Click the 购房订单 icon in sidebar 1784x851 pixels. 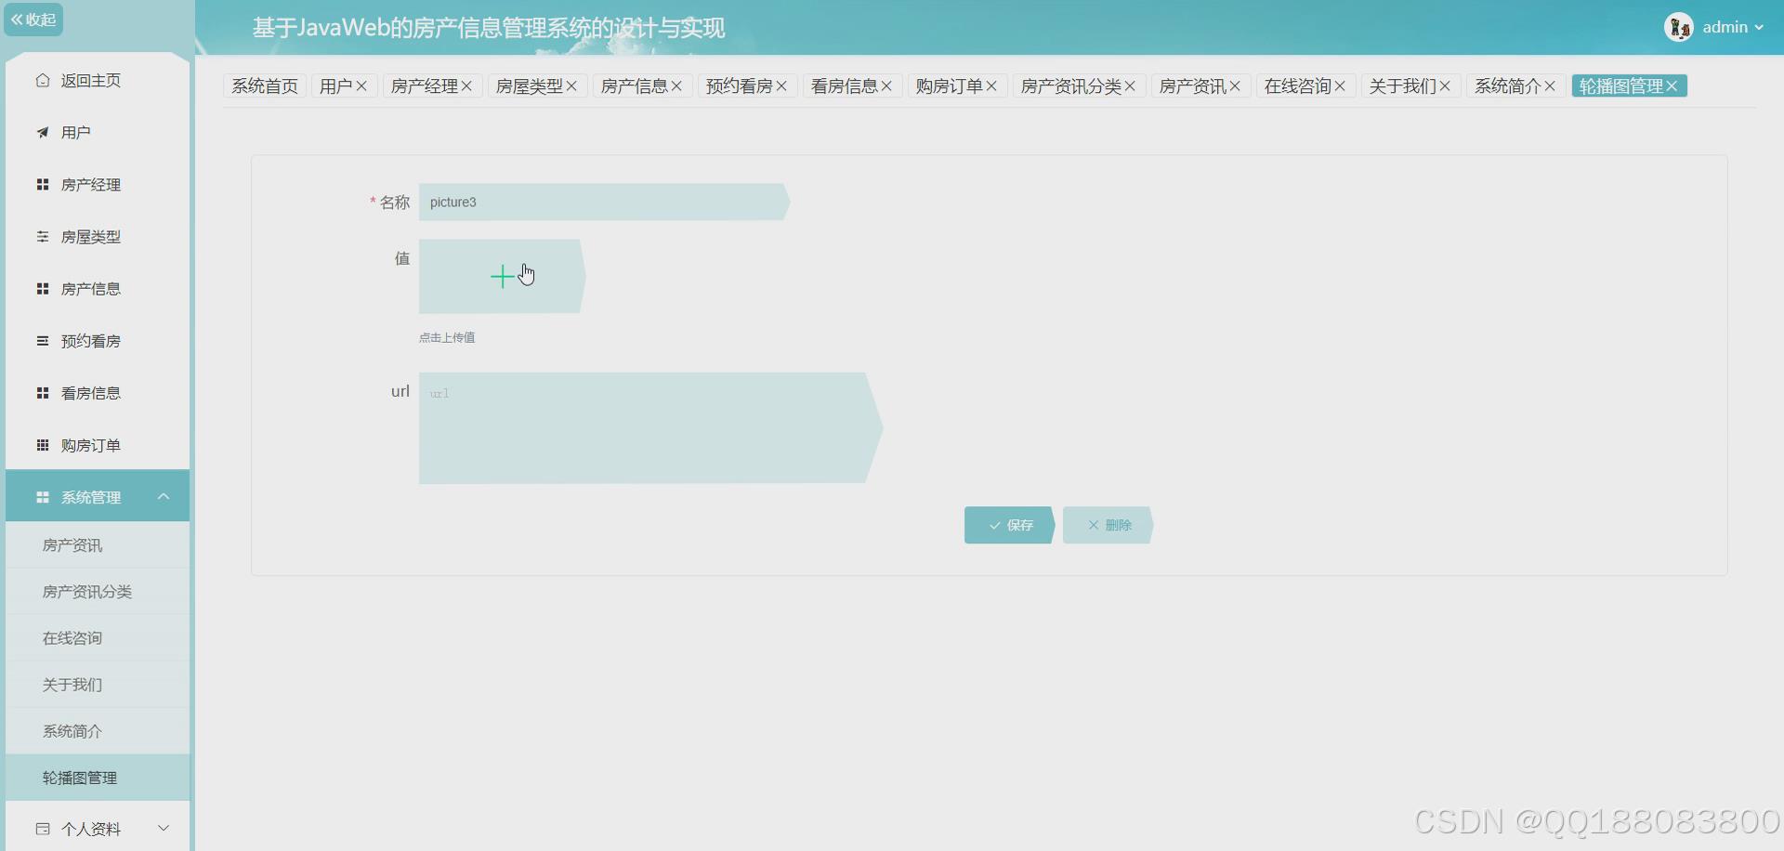click(42, 445)
